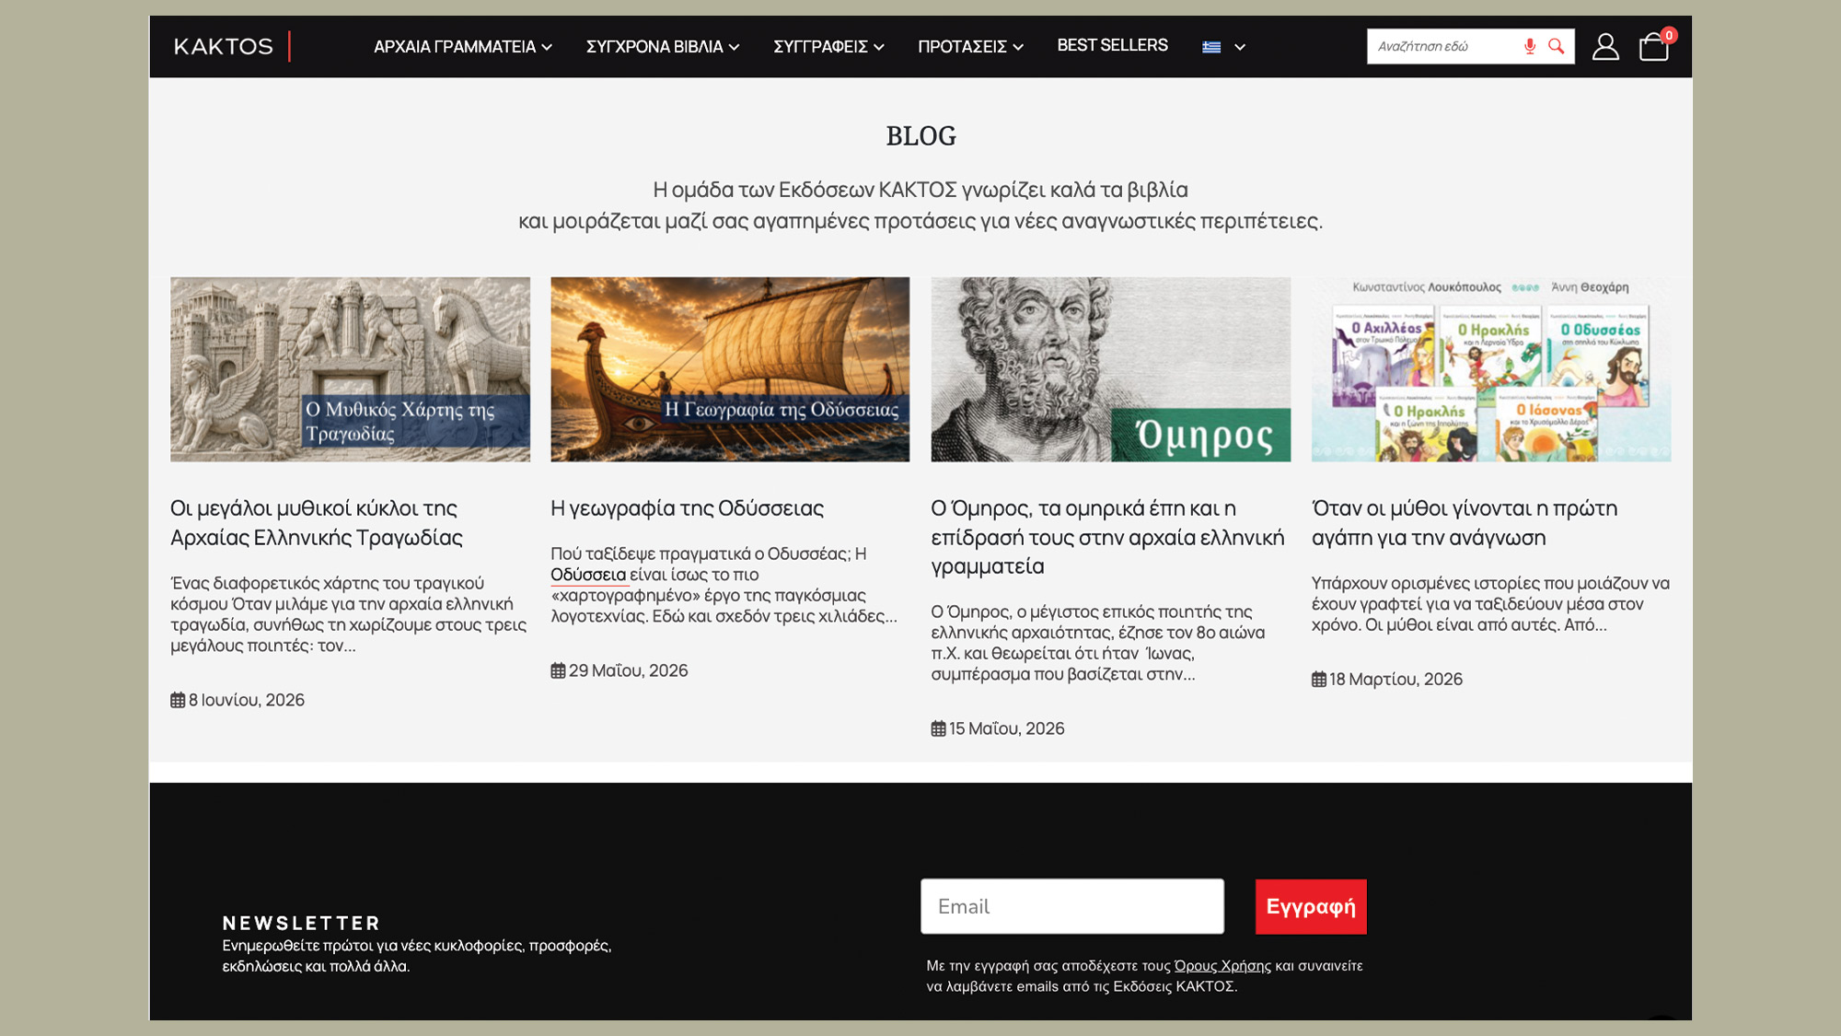Click calendar icon beside 18 Μαρτίου, 2026
Screen dimensions: 1841x1036
[x=1319, y=680]
